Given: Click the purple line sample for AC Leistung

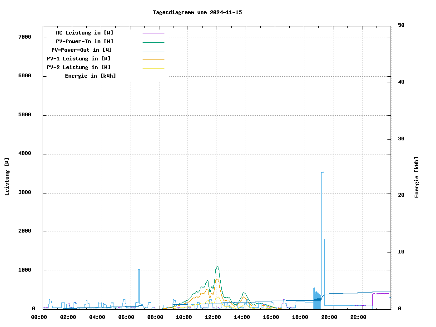Looking at the screenshot, I should (153, 34).
